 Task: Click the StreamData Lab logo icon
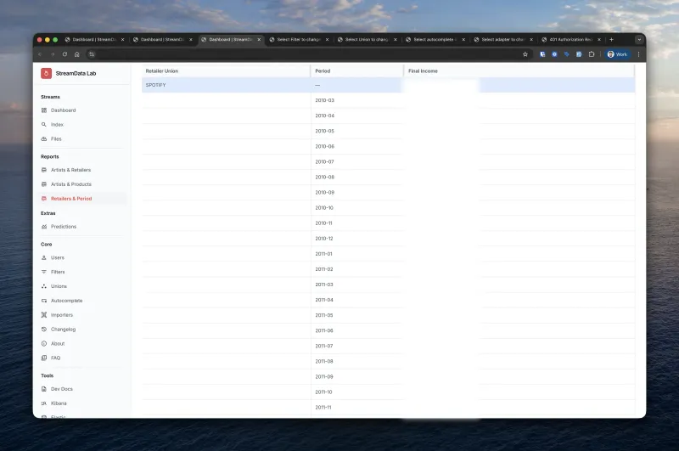pyautogui.click(x=47, y=73)
